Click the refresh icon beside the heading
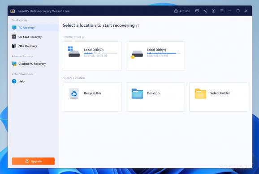 tap(138, 26)
